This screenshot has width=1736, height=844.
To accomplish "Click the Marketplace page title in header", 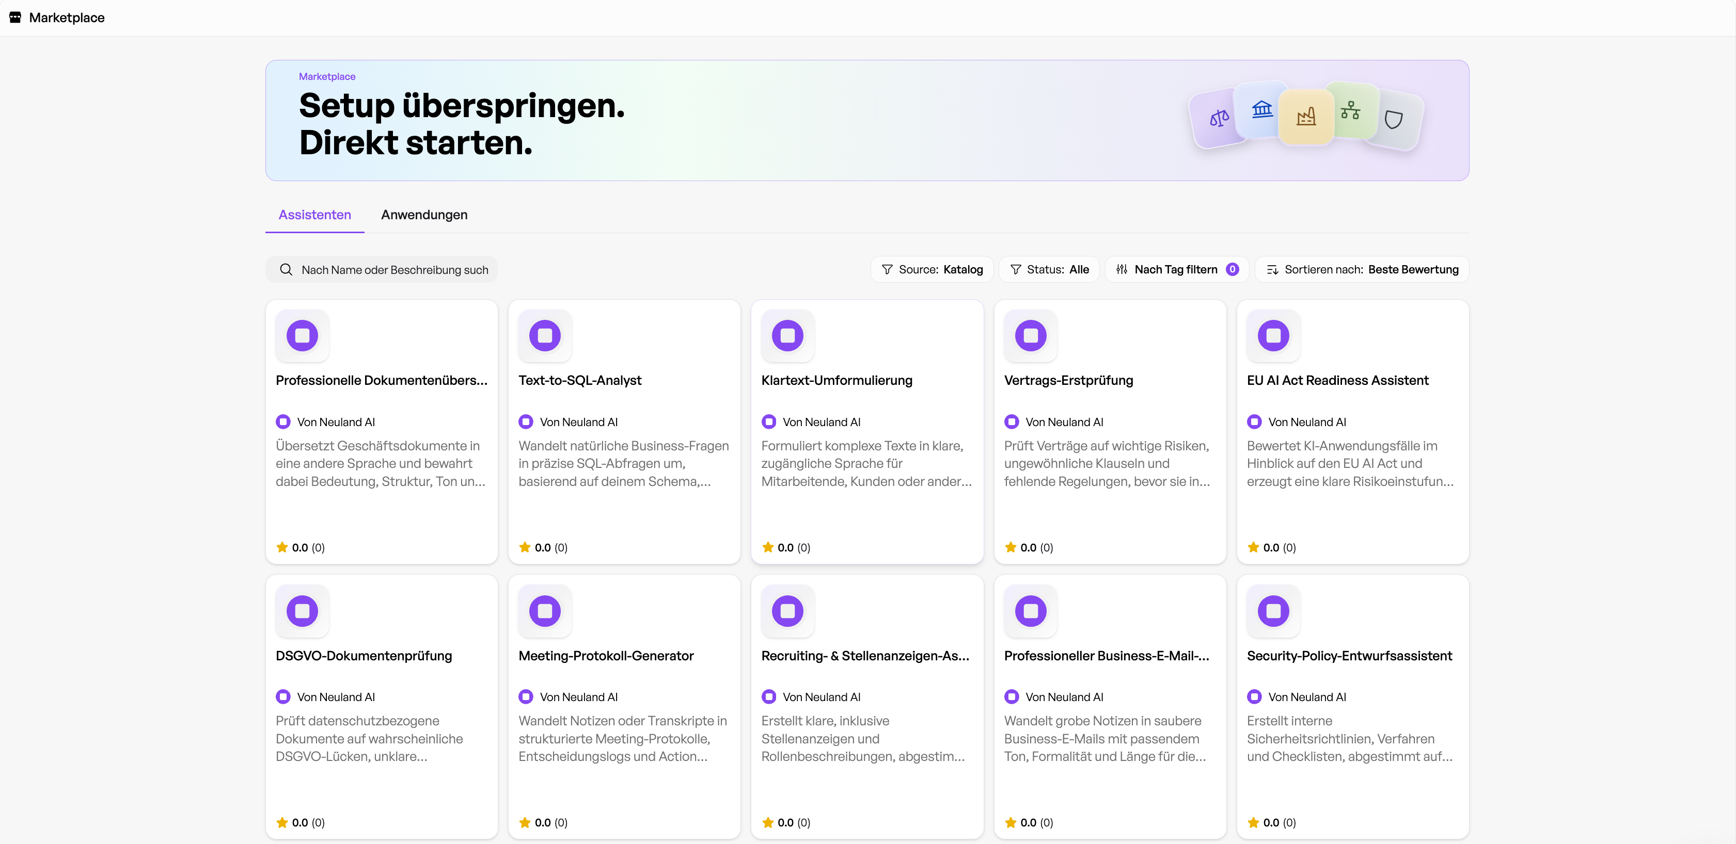I will tap(67, 18).
